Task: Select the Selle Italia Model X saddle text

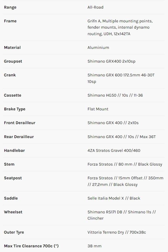Action: coord(114,198)
